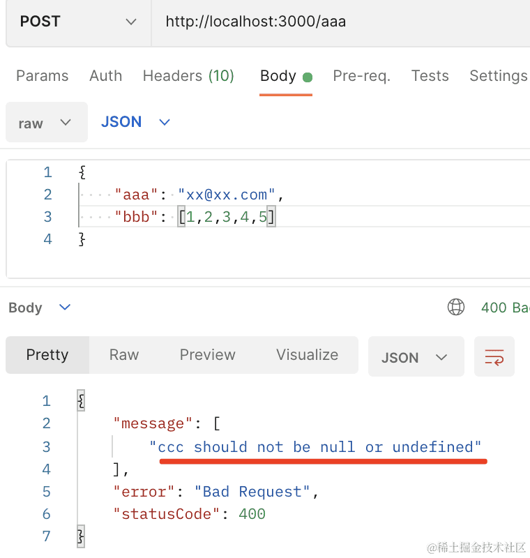Switch to the Settings tab
The height and width of the screenshot is (558, 530).
498,76
